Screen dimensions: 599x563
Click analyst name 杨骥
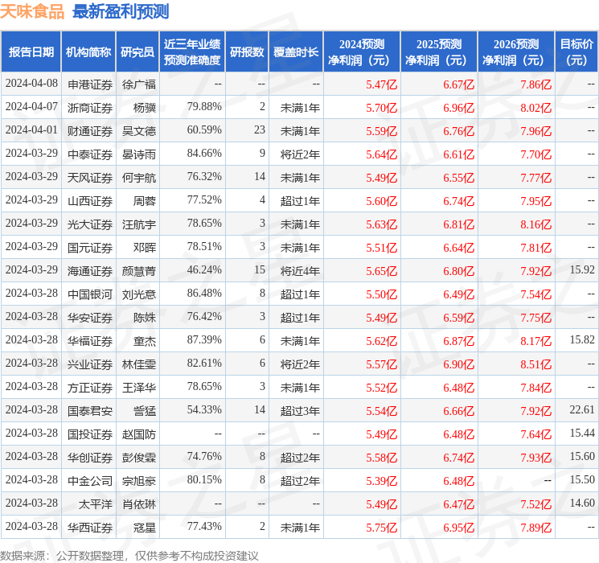(145, 108)
